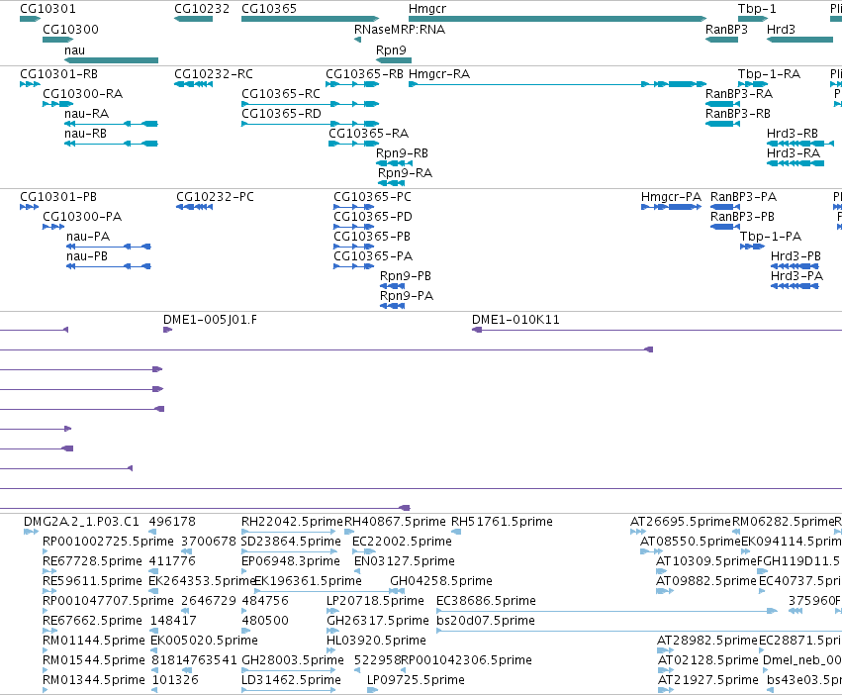842x695 pixels.
Task: Click the Tbp-1 gene label
Action: pyautogui.click(x=757, y=9)
